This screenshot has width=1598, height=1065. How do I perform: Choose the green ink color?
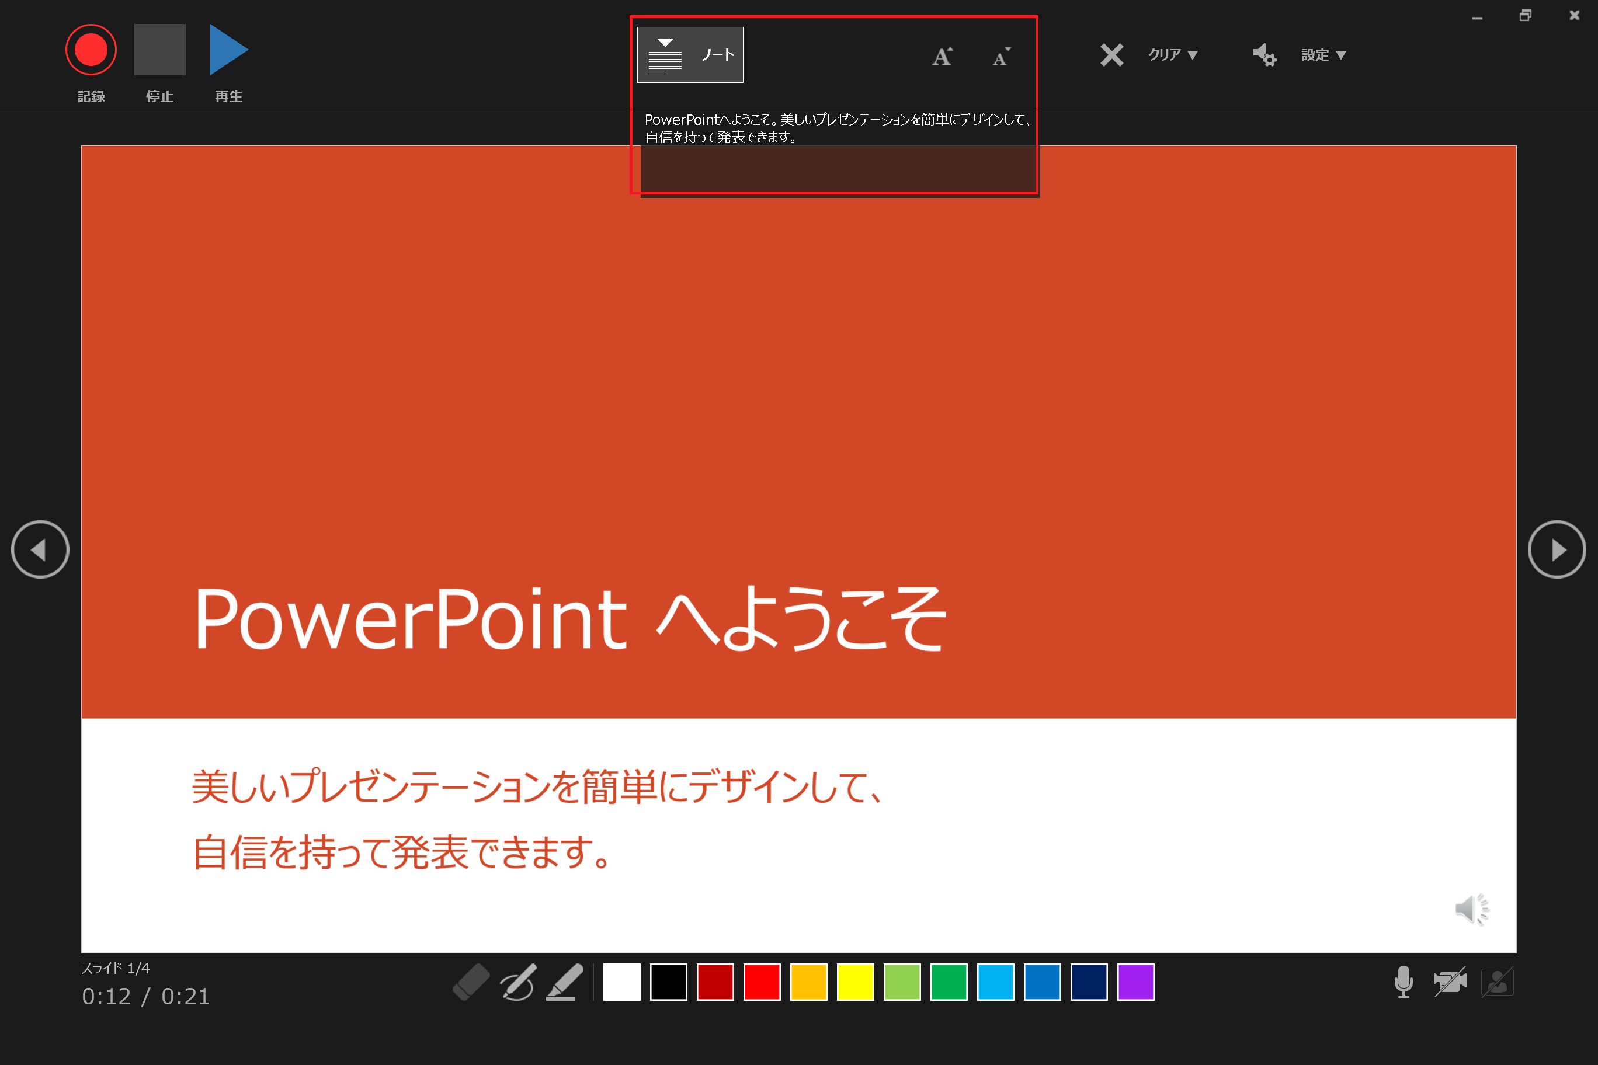(x=949, y=982)
